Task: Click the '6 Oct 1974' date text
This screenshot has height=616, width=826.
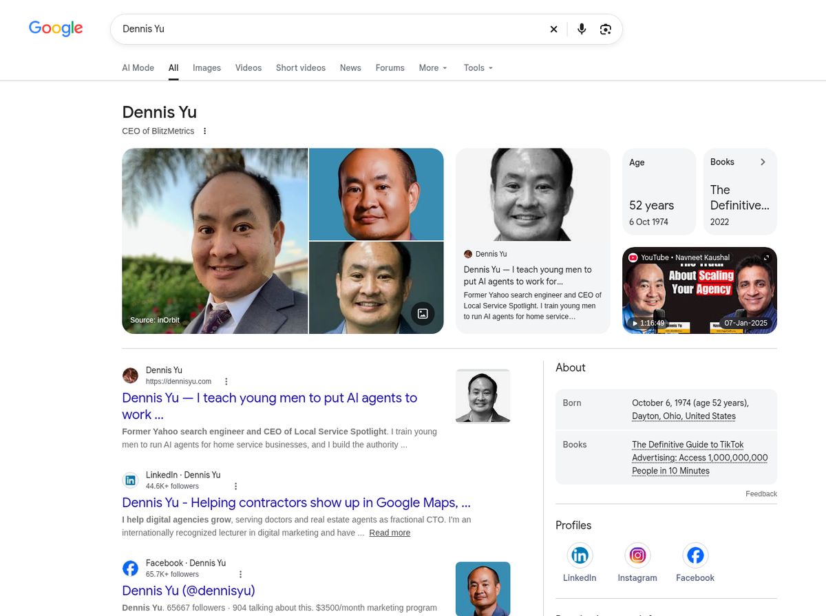Action: point(648,222)
